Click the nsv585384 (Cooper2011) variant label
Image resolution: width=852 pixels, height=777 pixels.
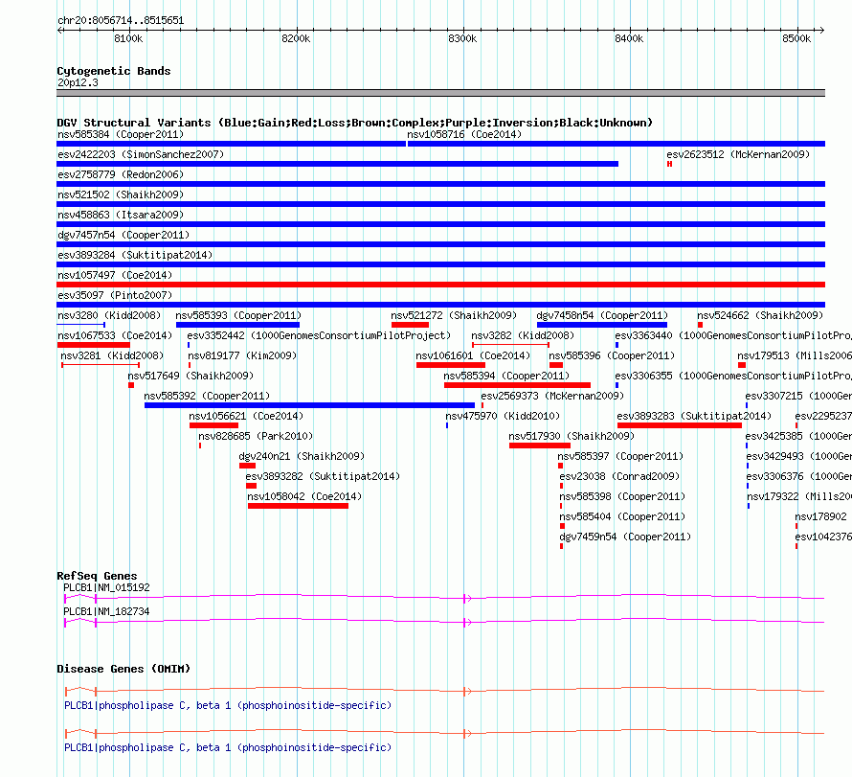(x=121, y=134)
